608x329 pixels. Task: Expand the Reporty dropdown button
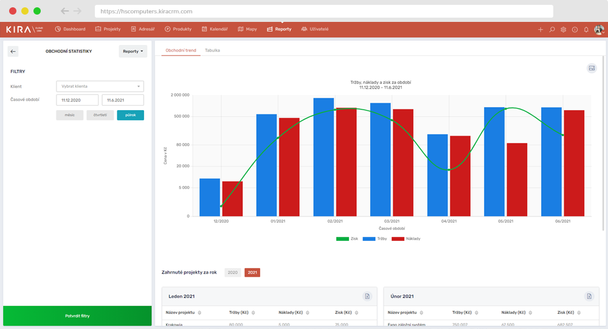click(133, 52)
